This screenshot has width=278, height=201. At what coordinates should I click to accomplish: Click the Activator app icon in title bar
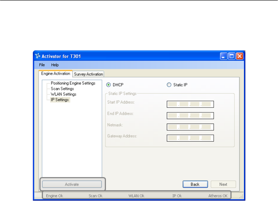click(x=37, y=56)
